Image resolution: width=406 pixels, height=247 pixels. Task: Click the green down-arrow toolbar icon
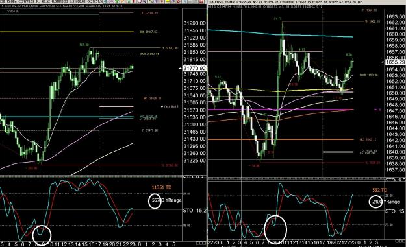[117, 1]
